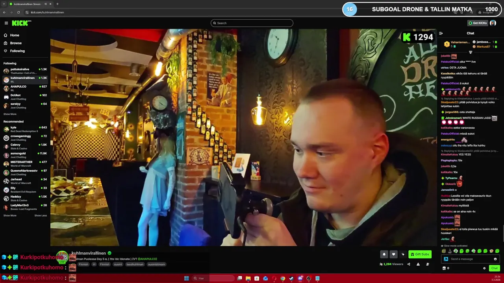Click the heart follow icon
Image resolution: width=504 pixels, height=283 pixels.
coord(393,254)
